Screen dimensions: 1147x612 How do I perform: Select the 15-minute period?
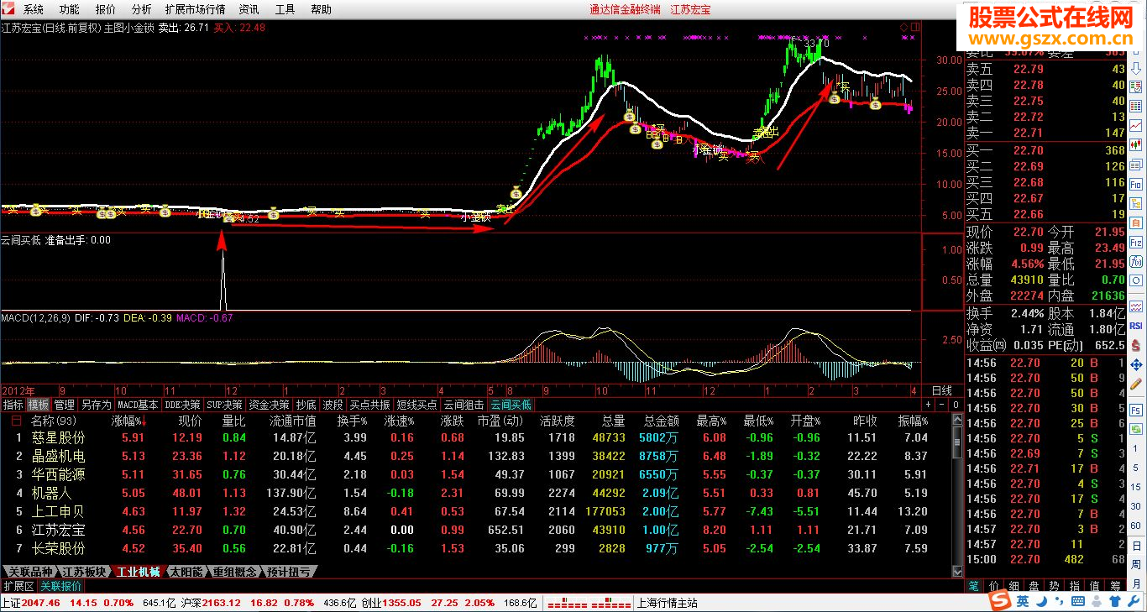(x=1136, y=486)
